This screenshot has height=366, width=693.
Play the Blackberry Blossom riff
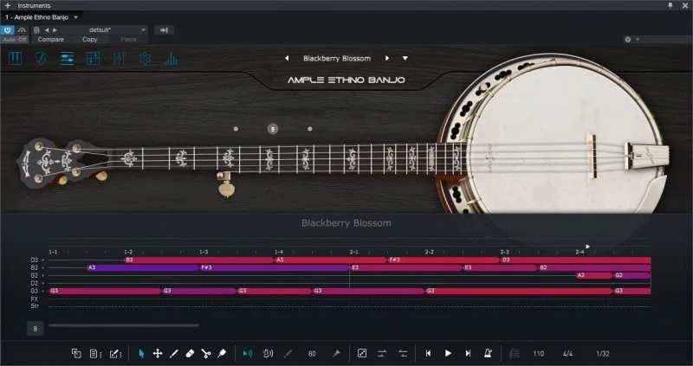[x=448, y=353]
